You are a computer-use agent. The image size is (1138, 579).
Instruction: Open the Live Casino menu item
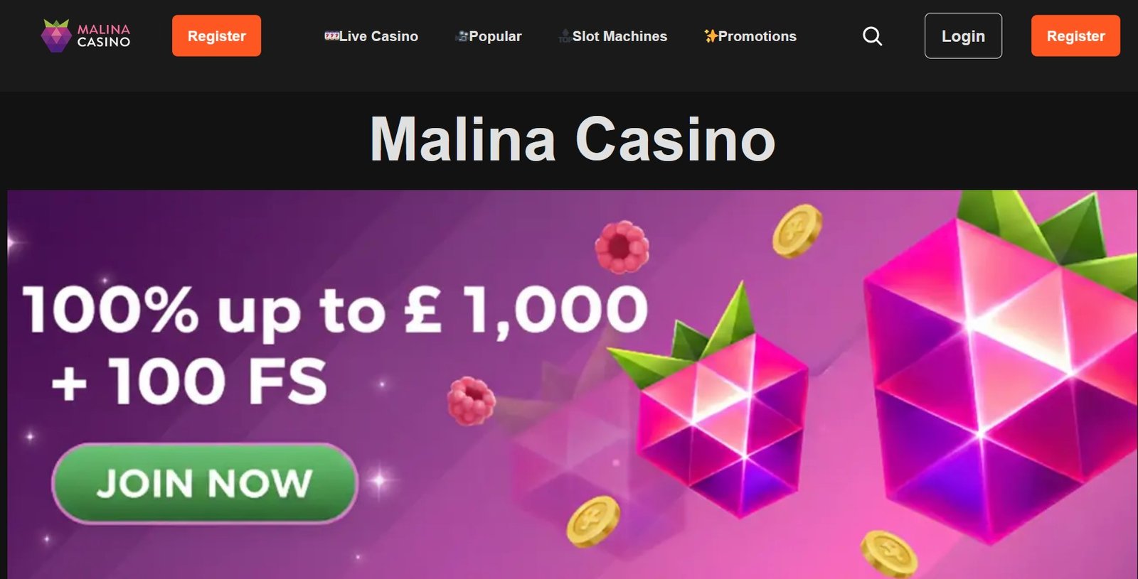(371, 36)
